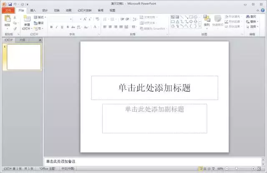Click the zoom in plus button

click(253, 168)
